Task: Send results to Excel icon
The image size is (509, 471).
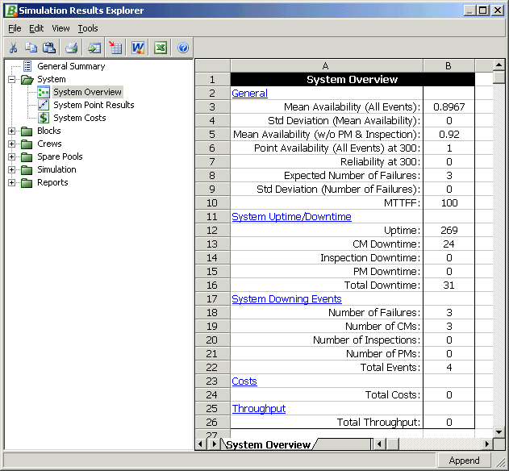Action: click(x=161, y=48)
